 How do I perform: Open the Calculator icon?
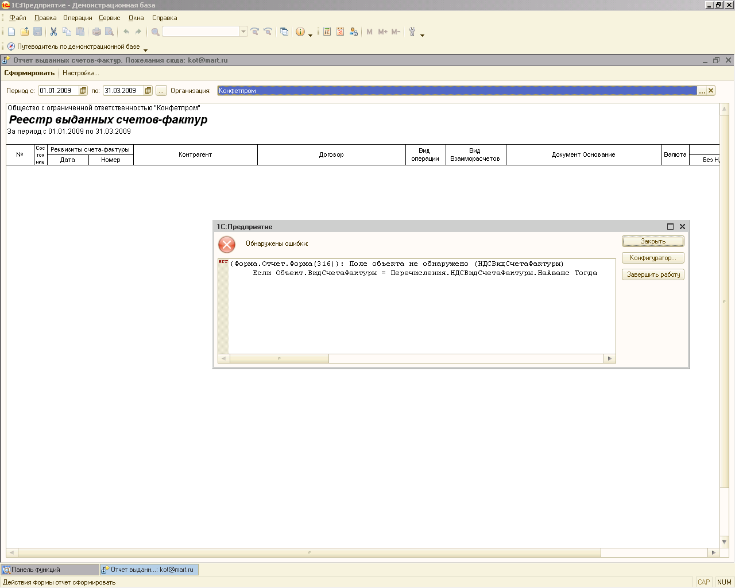(327, 32)
